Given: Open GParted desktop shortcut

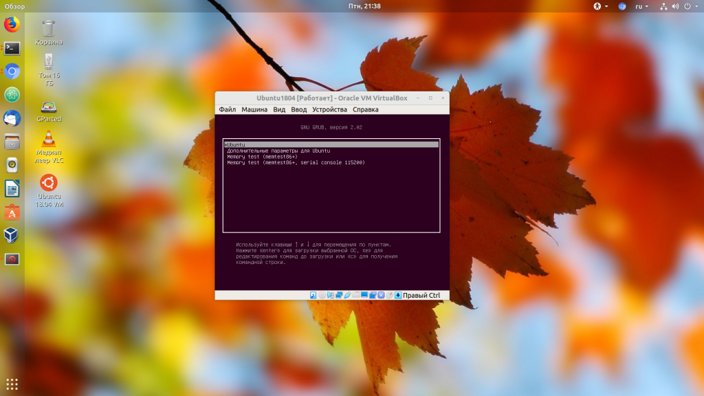Looking at the screenshot, I should (x=49, y=110).
